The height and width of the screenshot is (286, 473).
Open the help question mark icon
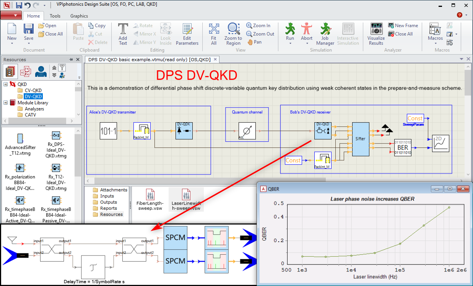459,15
